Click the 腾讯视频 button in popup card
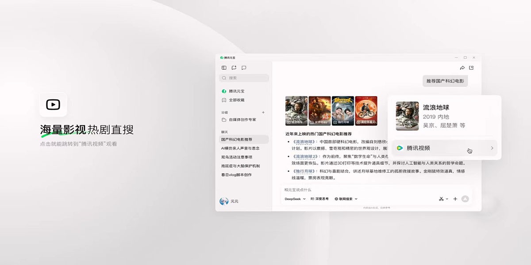 click(444, 148)
